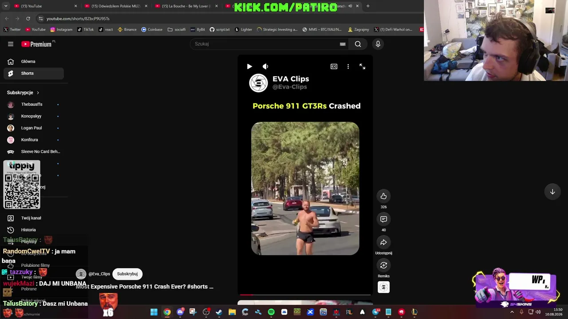Open the Twitter bookmark

[x=12, y=30]
